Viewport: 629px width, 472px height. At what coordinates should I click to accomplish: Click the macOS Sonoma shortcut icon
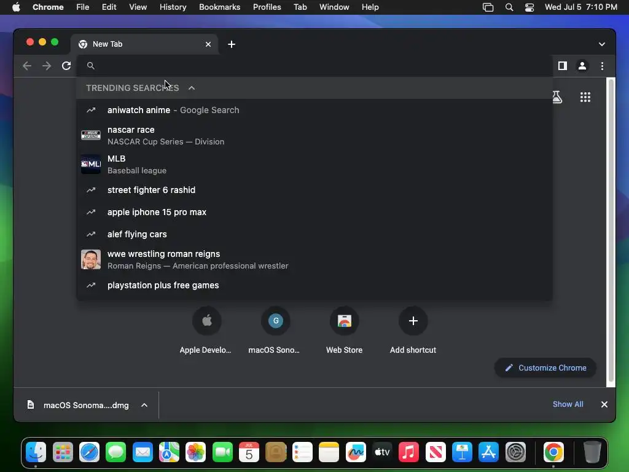click(276, 321)
